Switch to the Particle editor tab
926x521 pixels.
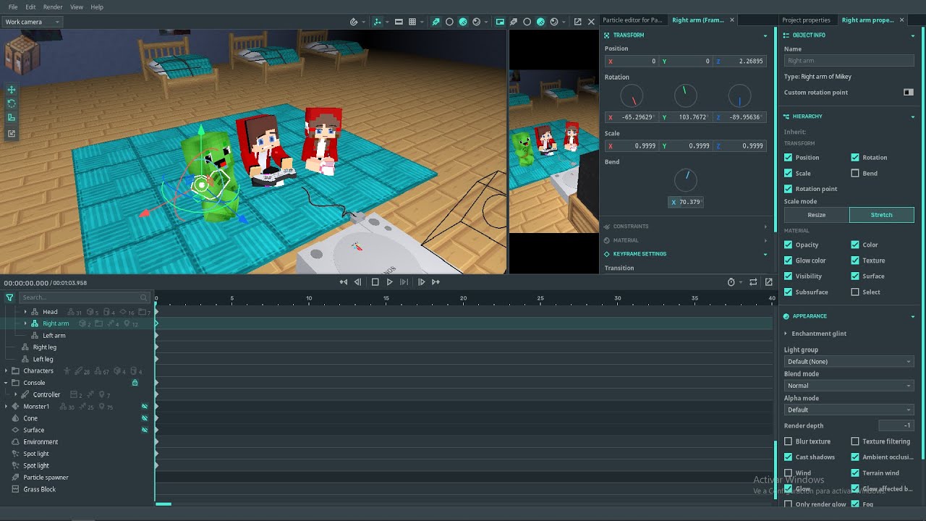coord(632,20)
